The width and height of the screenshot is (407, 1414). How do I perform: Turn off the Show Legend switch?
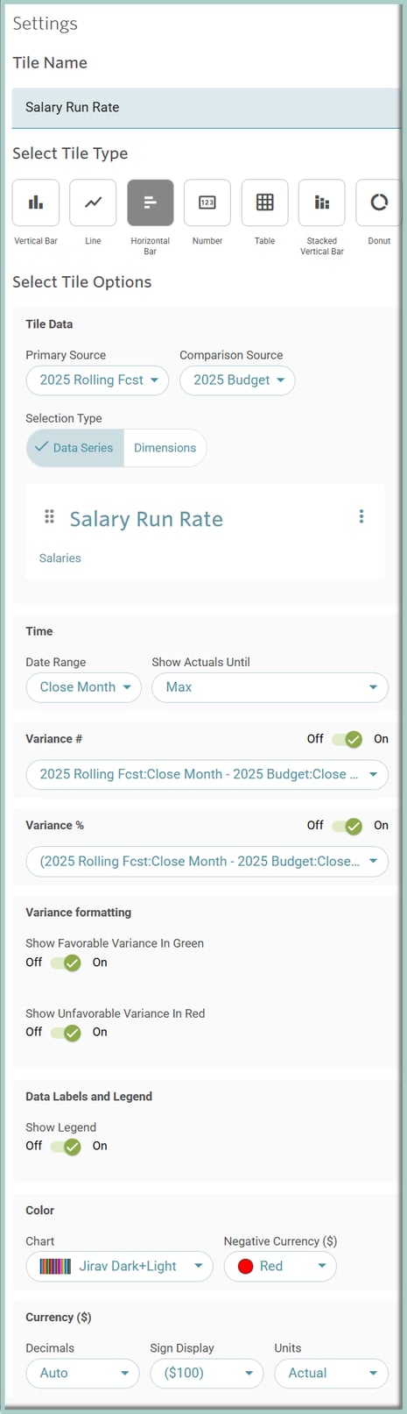click(66, 1146)
